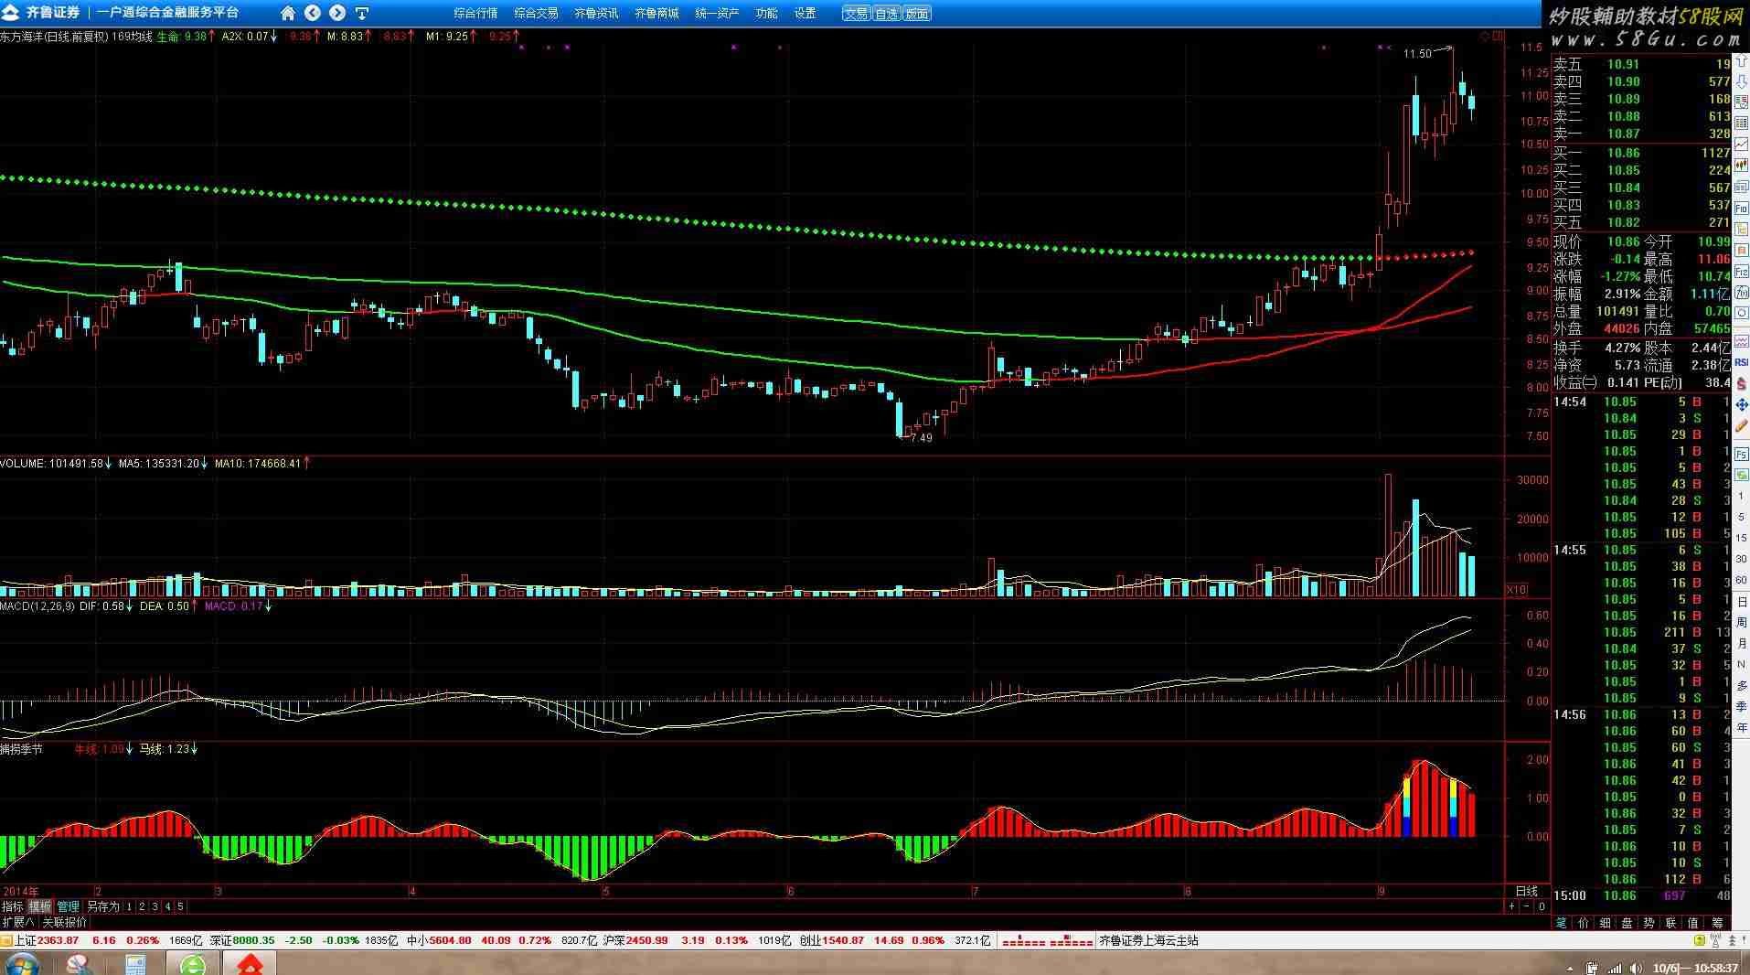
Task: Click the 另存为 button
Action: click(102, 906)
